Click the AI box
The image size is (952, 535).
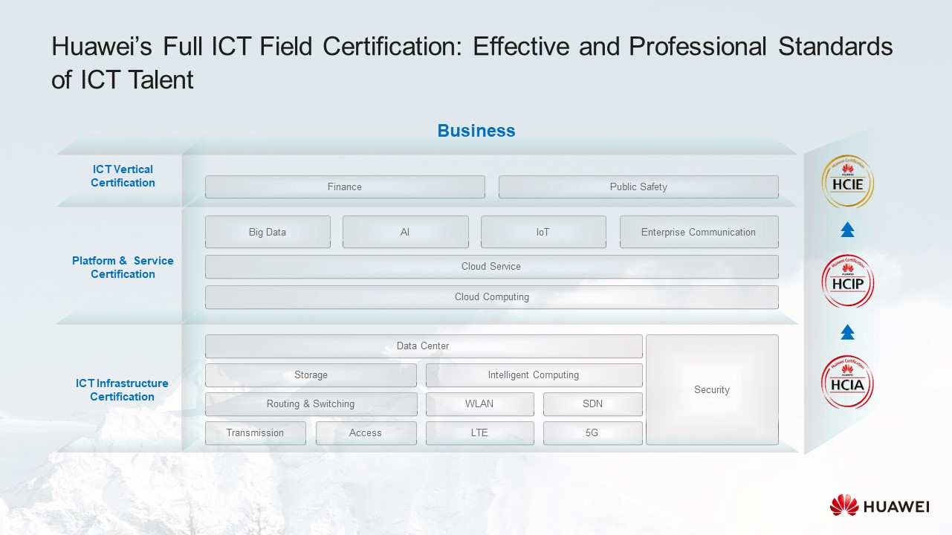point(406,232)
